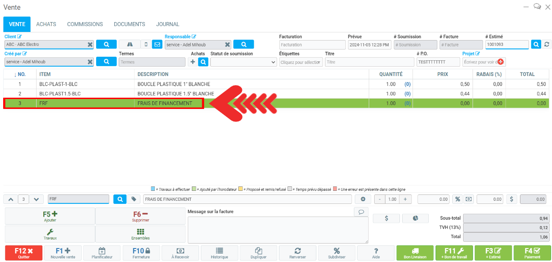Click the percent icon beside price field
Viewport: 552px width, 262px height.
point(457,199)
